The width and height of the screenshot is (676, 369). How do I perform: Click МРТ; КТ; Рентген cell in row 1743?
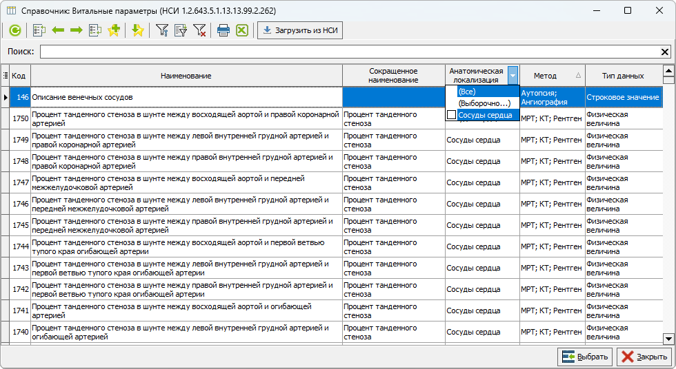coord(553,268)
